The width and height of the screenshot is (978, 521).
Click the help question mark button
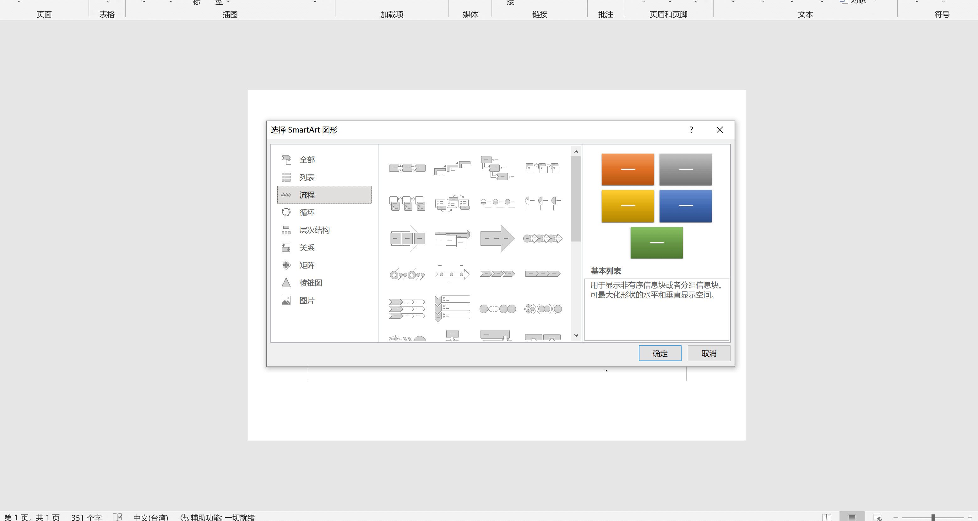tap(691, 130)
